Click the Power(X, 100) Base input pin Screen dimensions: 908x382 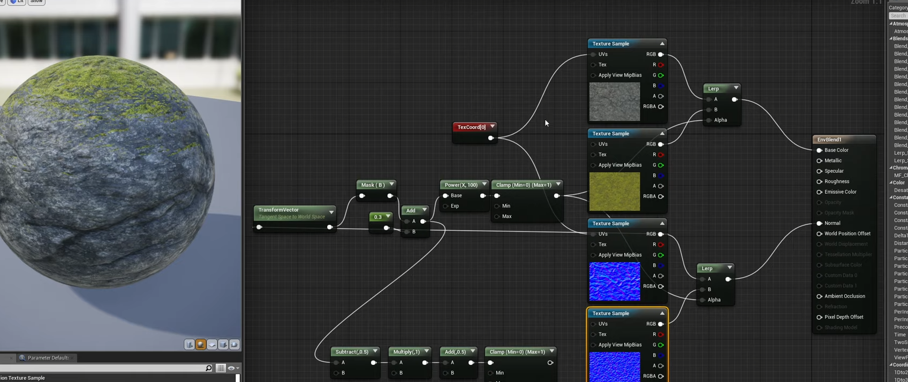pos(445,196)
